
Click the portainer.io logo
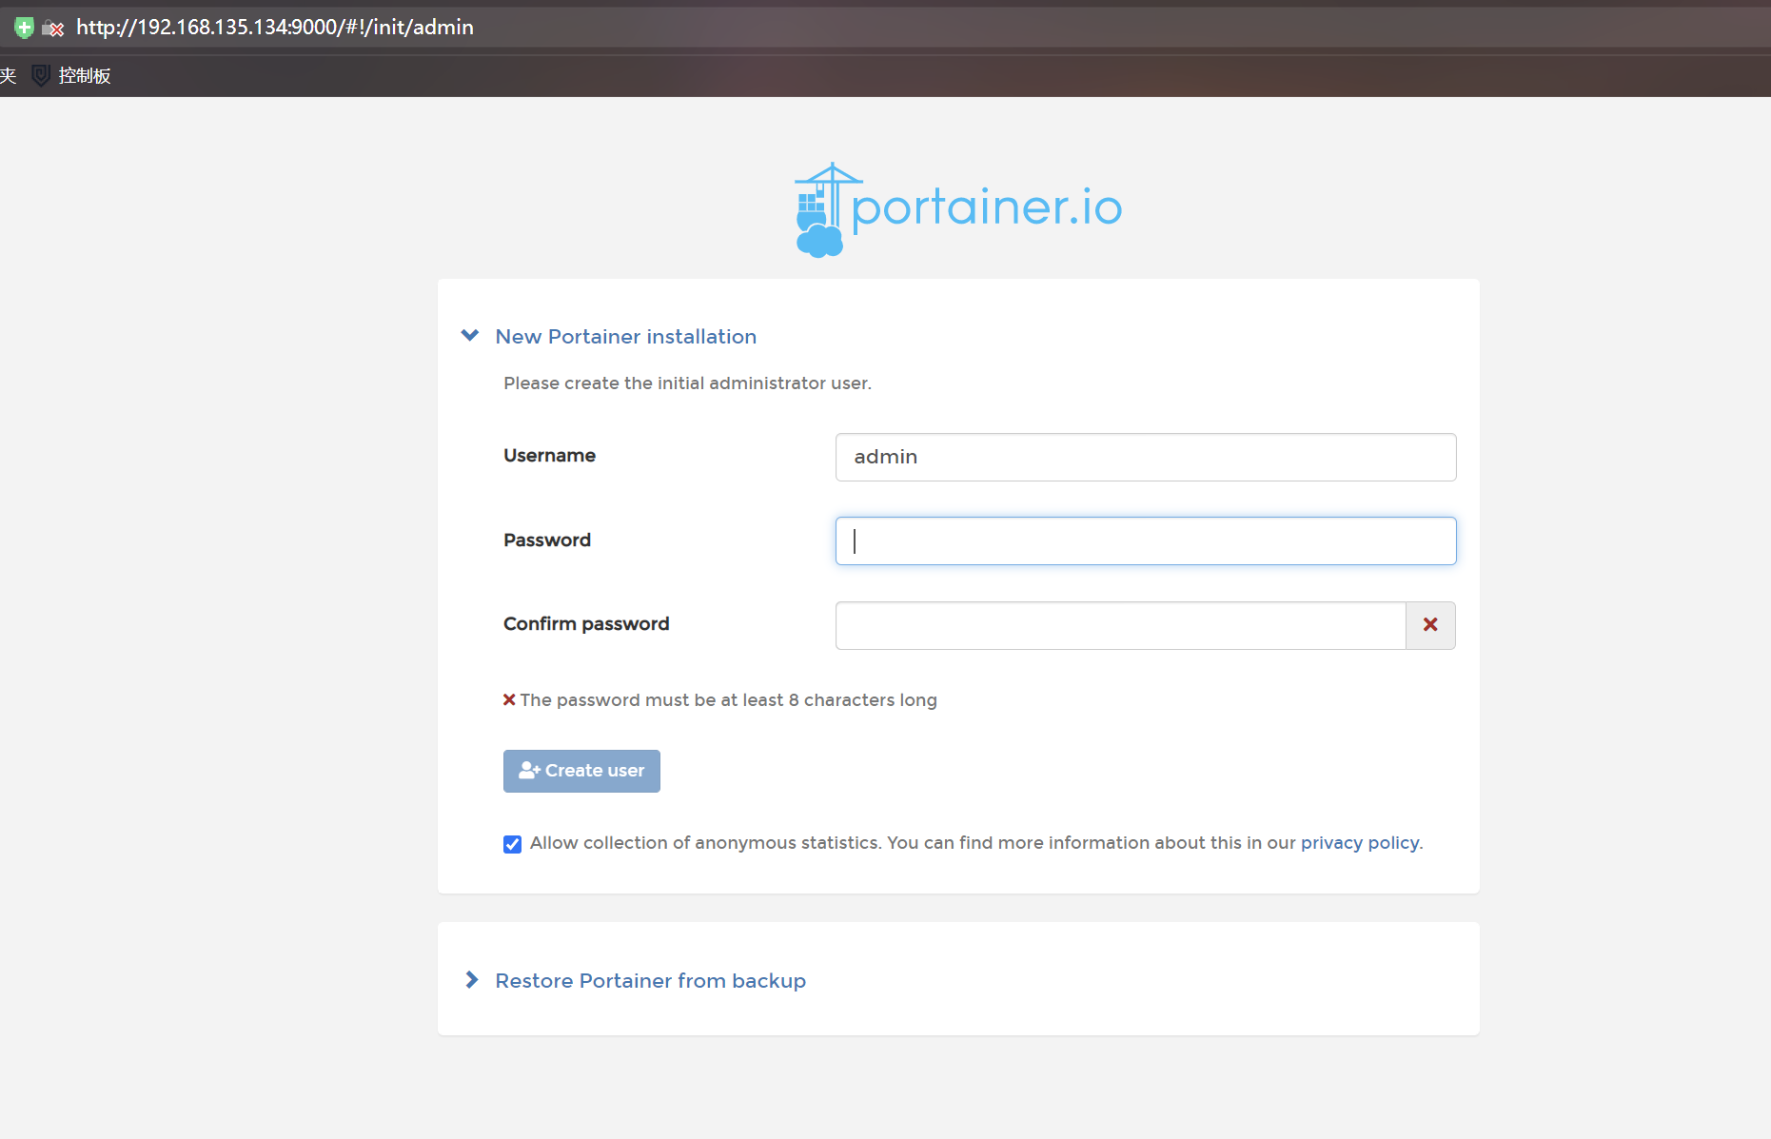click(x=958, y=209)
